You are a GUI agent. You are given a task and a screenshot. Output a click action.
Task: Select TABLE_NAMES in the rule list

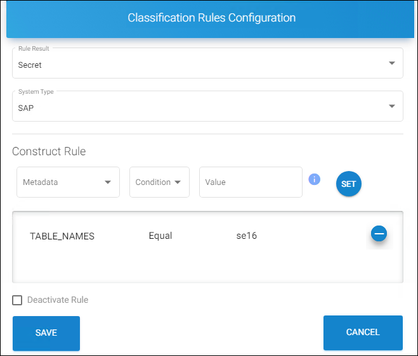(62, 236)
